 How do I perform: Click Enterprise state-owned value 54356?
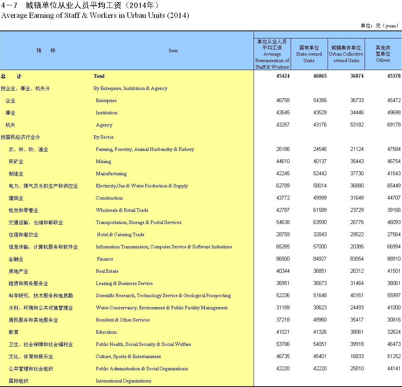320,100
